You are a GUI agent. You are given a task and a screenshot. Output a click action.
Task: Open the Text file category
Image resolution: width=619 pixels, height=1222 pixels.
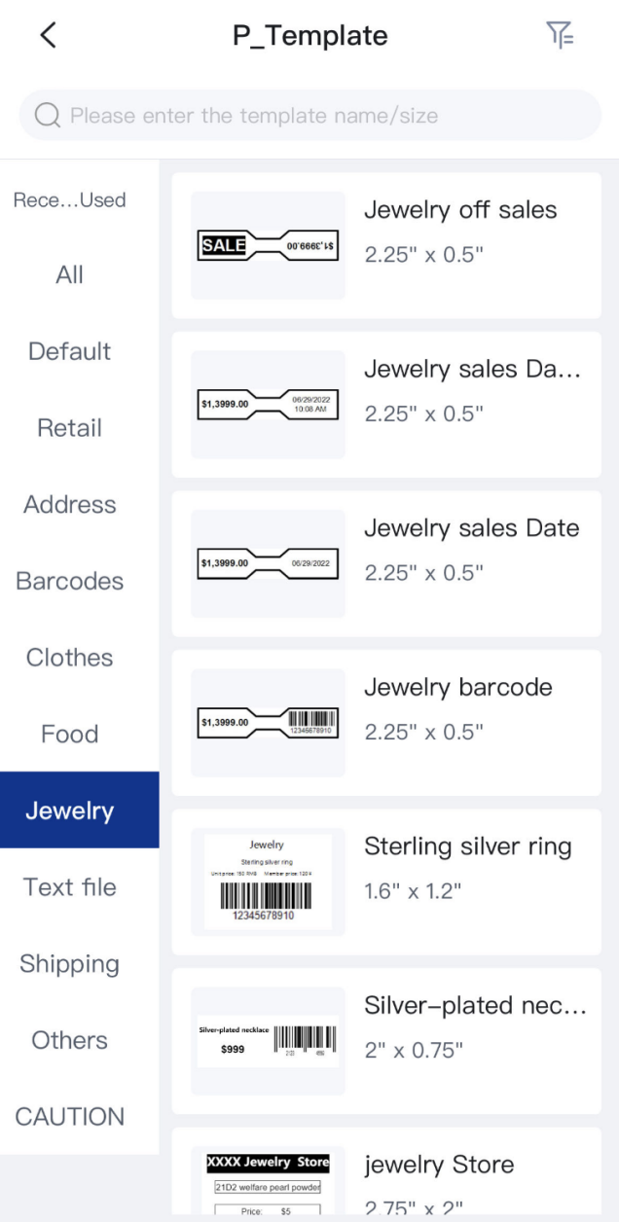coord(68,886)
